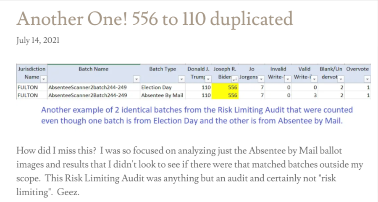Select the yellow 556 cell in Absentee By Mail row
Screen dimensions: 378x202
[x=226, y=95]
